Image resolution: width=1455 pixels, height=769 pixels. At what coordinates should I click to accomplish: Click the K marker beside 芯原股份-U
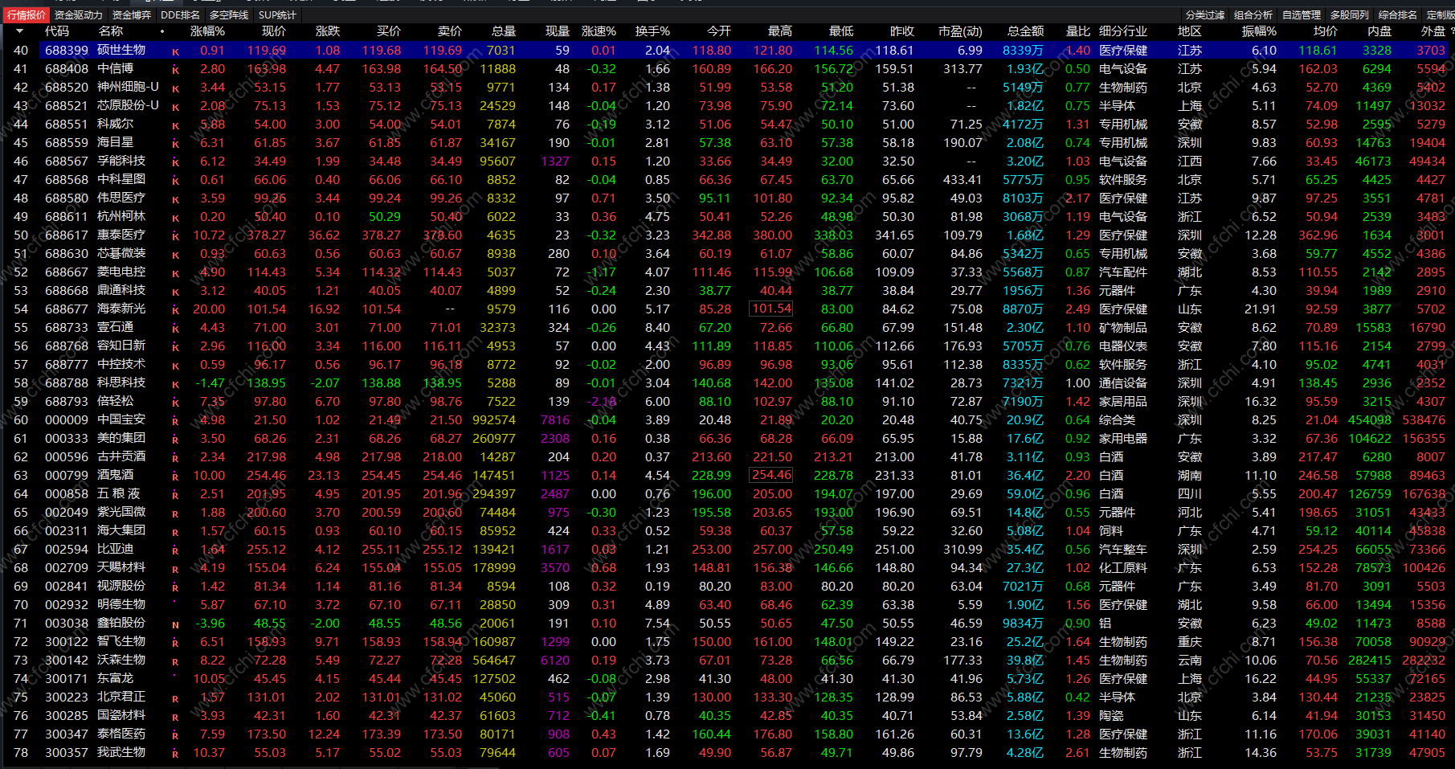pos(175,107)
